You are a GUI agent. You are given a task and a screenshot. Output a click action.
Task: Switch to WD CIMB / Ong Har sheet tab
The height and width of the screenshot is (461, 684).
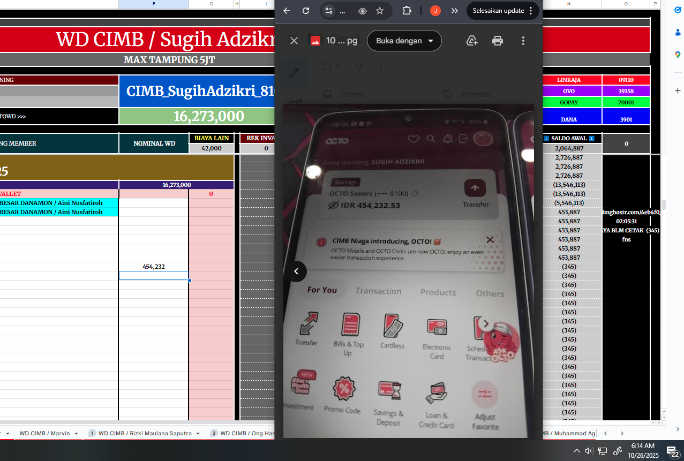[x=246, y=433]
